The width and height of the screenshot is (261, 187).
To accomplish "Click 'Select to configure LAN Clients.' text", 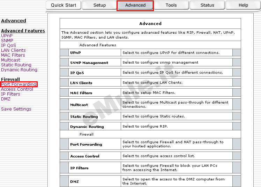I will click(x=152, y=83).
